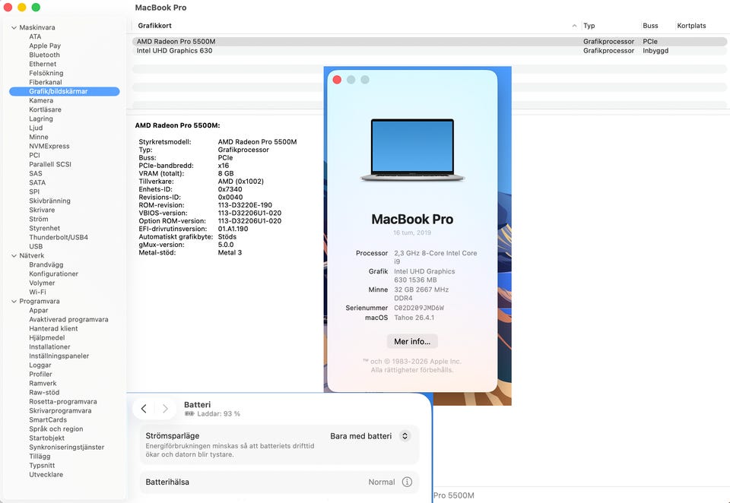Open Thunderbolt/USB4 in the sidebar
The image size is (730, 503).
(59, 237)
